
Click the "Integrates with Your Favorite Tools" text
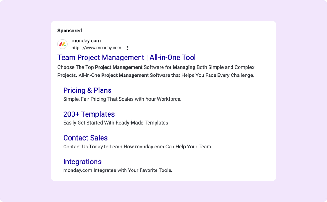click(133, 170)
